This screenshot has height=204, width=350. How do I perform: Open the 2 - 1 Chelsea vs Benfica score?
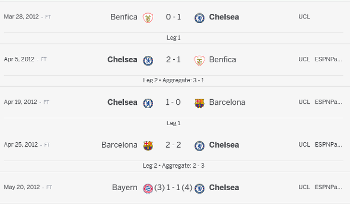[x=173, y=60]
